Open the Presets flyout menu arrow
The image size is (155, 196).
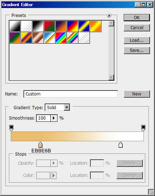[x=109, y=15]
